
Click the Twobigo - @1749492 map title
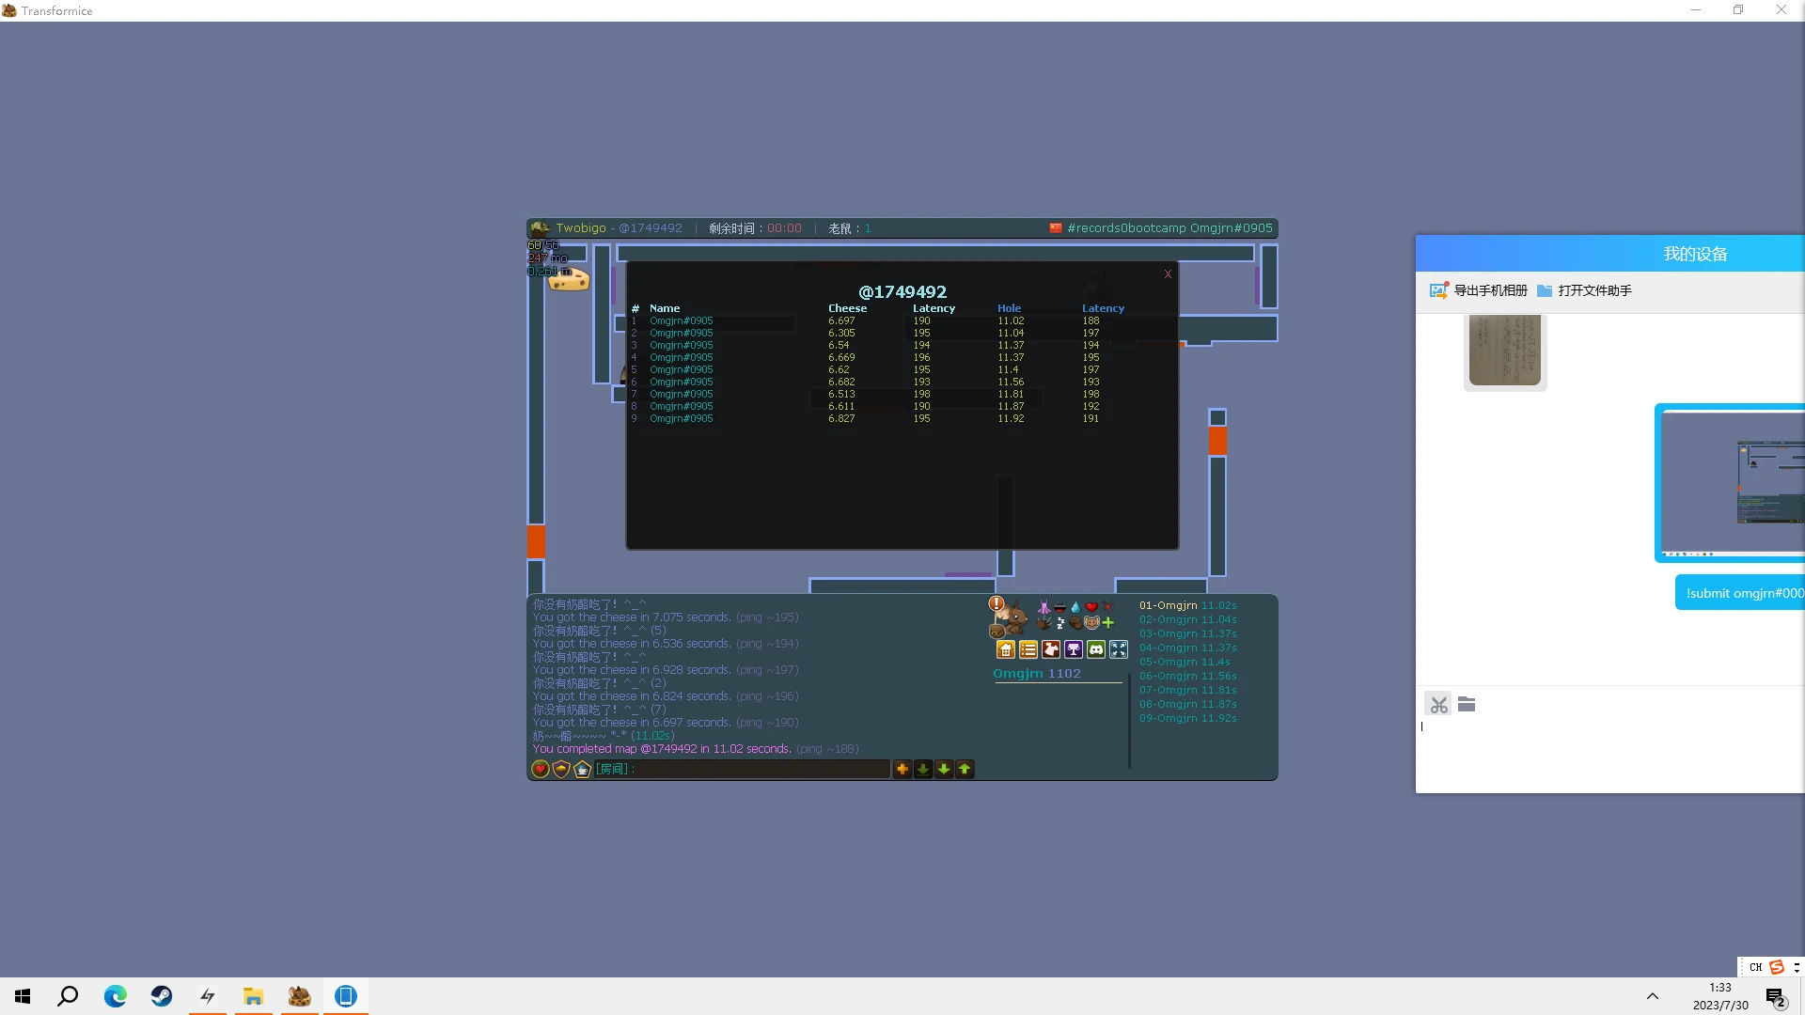click(619, 227)
